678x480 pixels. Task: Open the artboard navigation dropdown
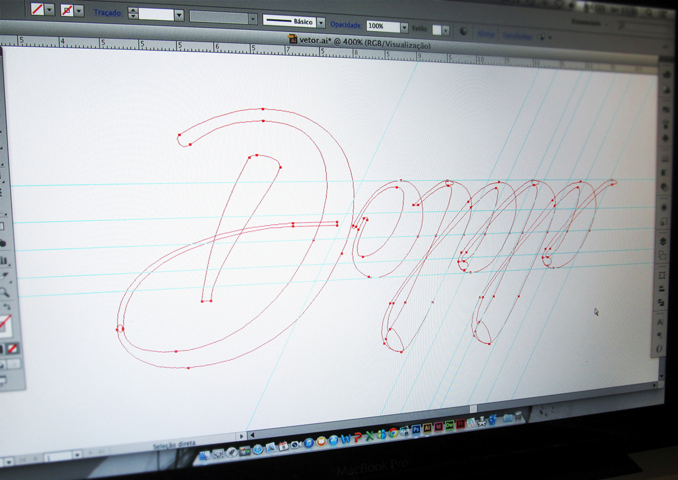click(77, 454)
